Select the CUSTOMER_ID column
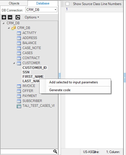 pyautogui.click(x=34, y=68)
